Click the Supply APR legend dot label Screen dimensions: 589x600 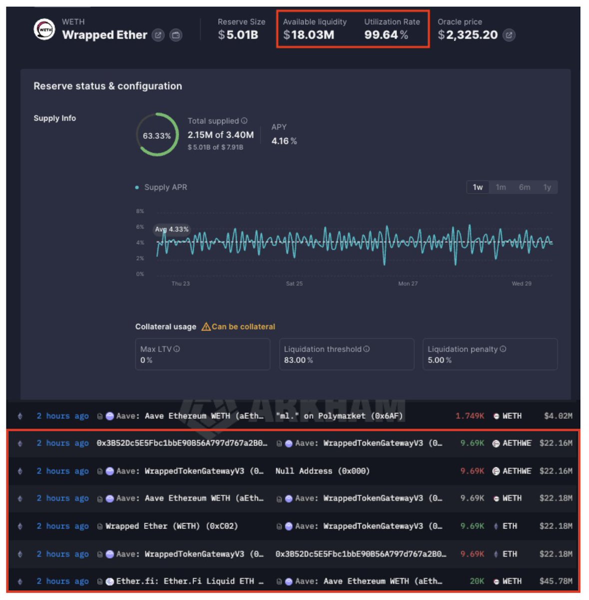click(161, 187)
